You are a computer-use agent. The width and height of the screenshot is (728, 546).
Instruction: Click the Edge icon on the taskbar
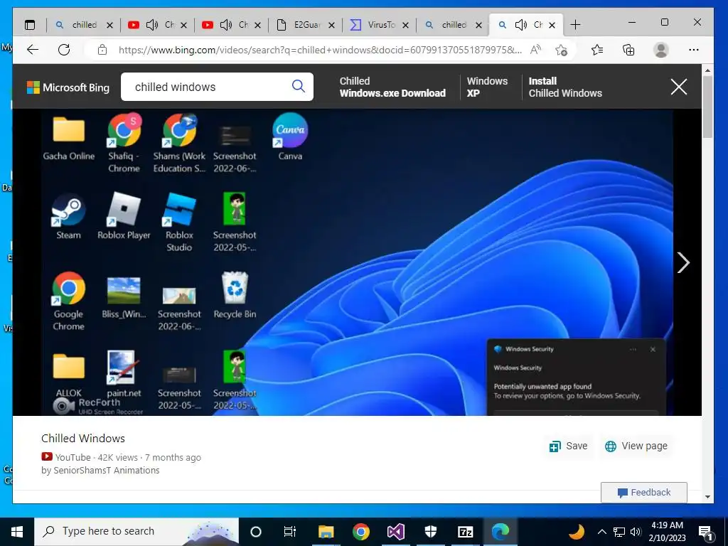[x=500, y=532]
